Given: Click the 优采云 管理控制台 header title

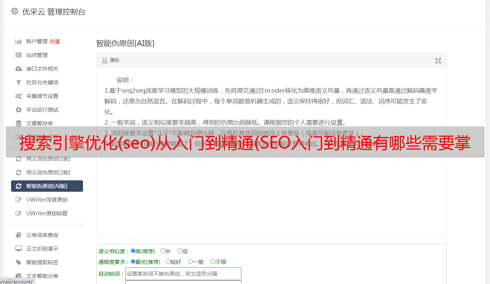Looking at the screenshot, I should (x=54, y=12).
